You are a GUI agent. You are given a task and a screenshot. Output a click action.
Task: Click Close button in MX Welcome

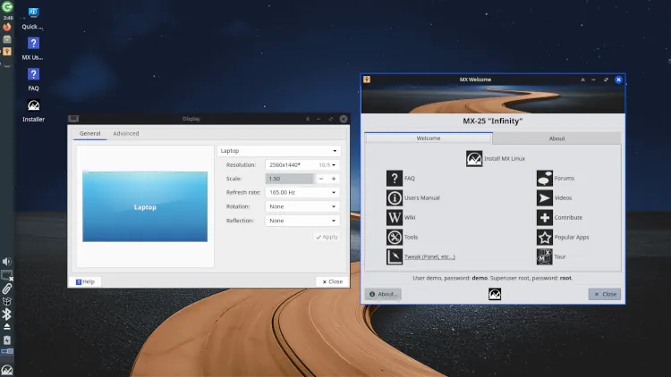(605, 294)
